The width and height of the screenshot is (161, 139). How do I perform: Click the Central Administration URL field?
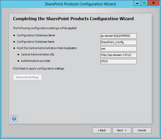click(x=119, y=55)
